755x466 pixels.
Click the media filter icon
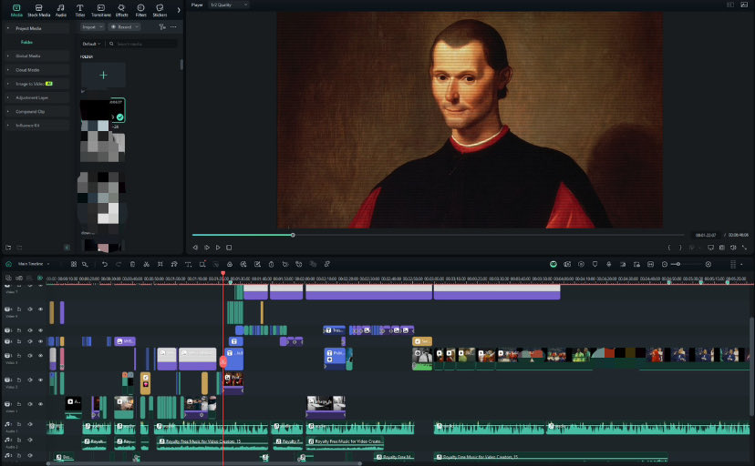coord(162,27)
